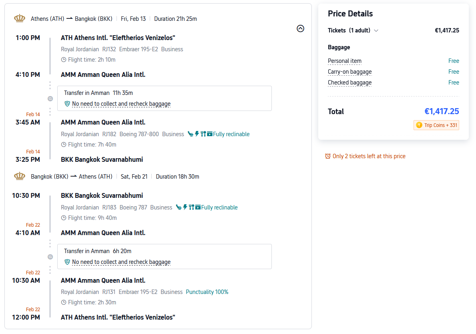Viewport: 476px width, 334px height.
Task: Click the in-flight entertainment icon on RJ183
Action: click(198, 207)
